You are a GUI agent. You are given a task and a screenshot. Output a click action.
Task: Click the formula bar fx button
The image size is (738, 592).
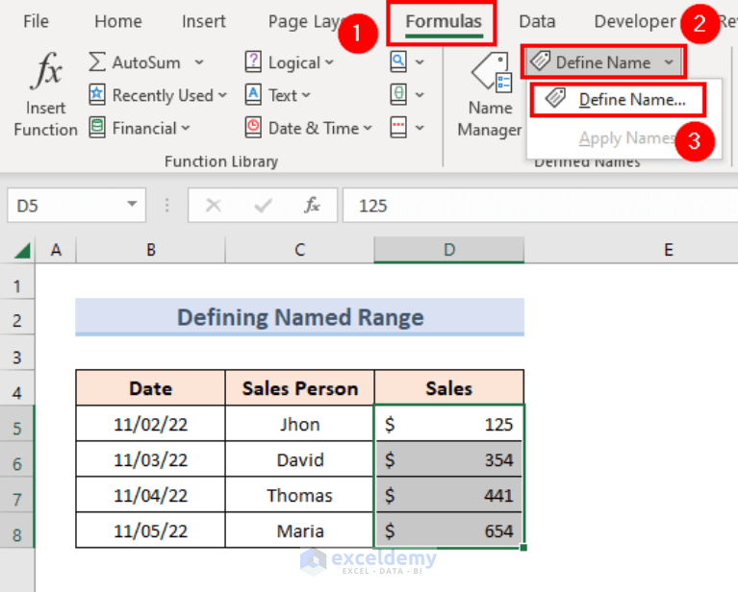pyautogui.click(x=312, y=206)
